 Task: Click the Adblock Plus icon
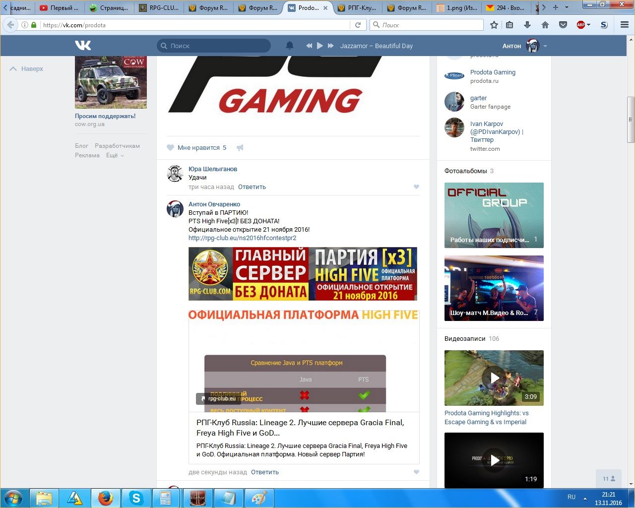pyautogui.click(x=580, y=25)
